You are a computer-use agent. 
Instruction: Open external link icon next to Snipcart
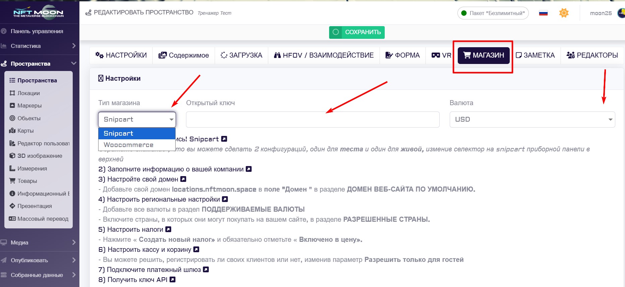[x=224, y=139]
